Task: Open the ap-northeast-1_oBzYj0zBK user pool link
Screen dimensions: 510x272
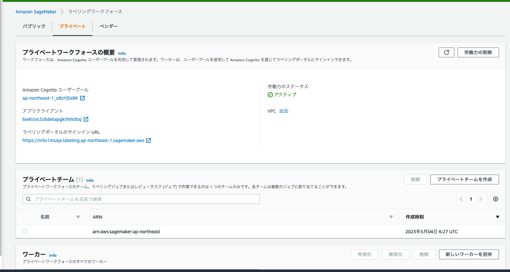Action: (x=50, y=98)
